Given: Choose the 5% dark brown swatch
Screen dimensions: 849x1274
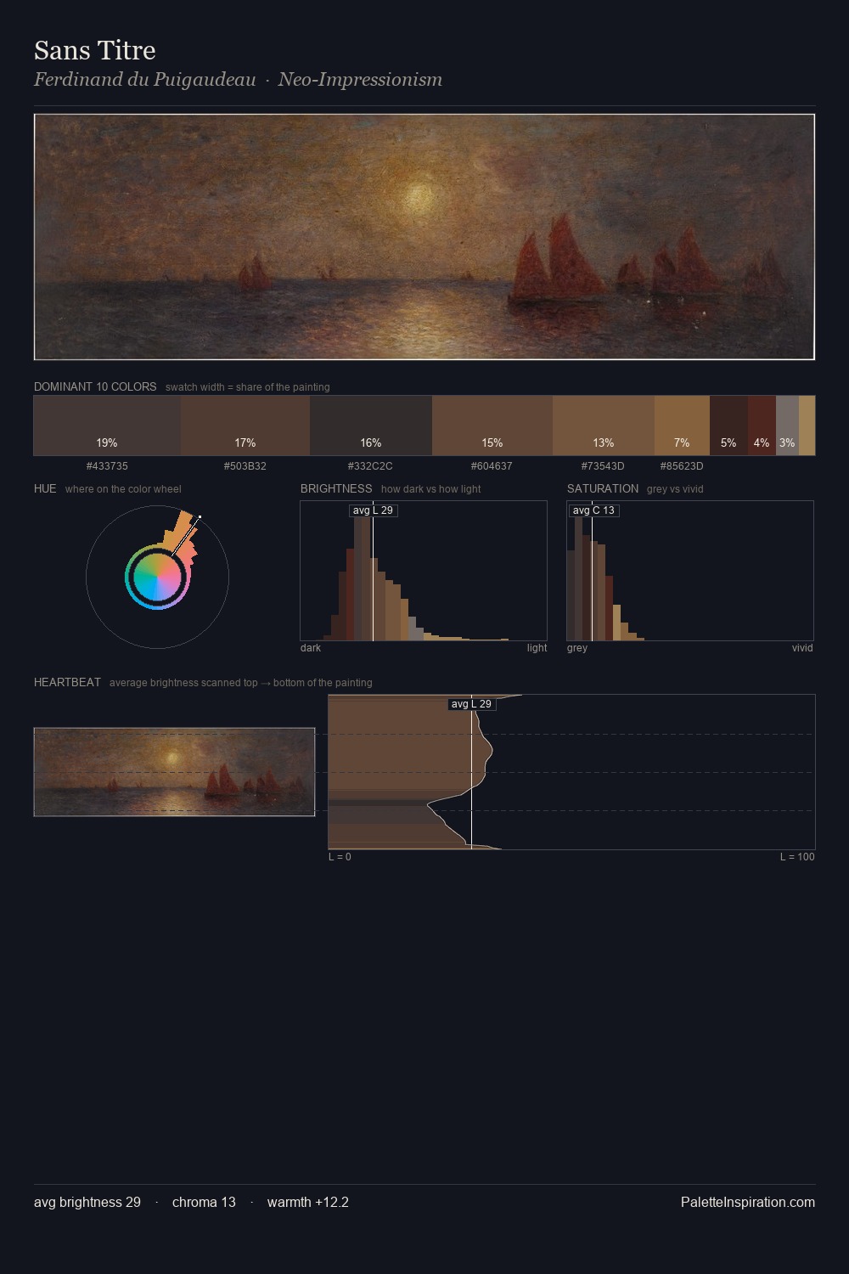Looking at the screenshot, I should (x=728, y=426).
